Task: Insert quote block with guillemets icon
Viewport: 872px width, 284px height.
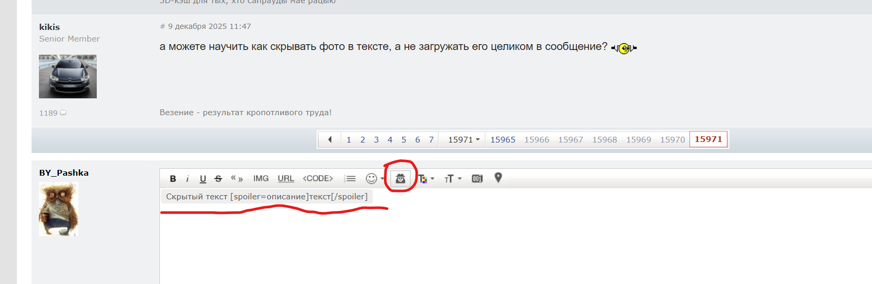Action: pos(237,179)
